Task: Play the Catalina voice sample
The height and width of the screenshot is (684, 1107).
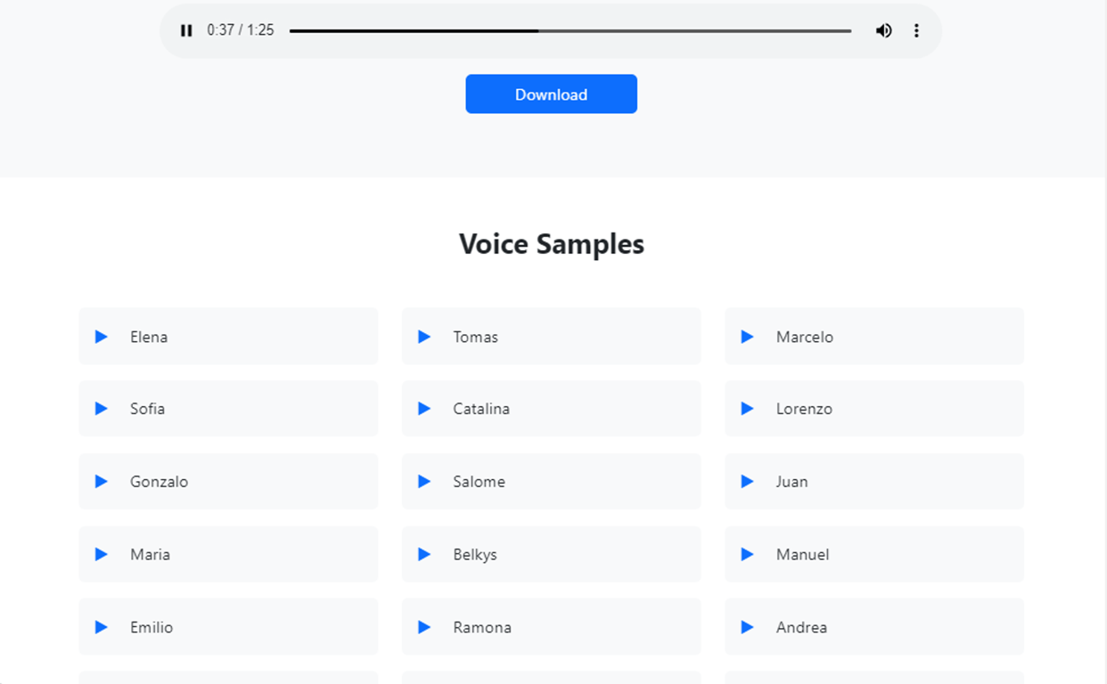Action: point(424,409)
